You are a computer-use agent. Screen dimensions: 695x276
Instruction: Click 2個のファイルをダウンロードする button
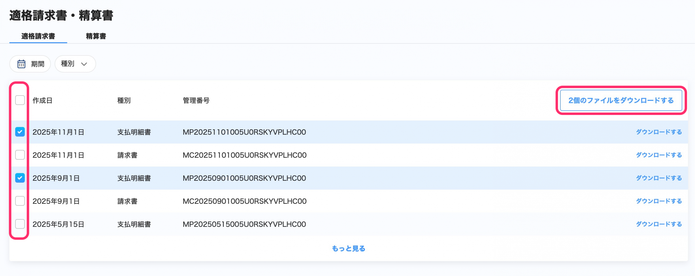pos(621,100)
